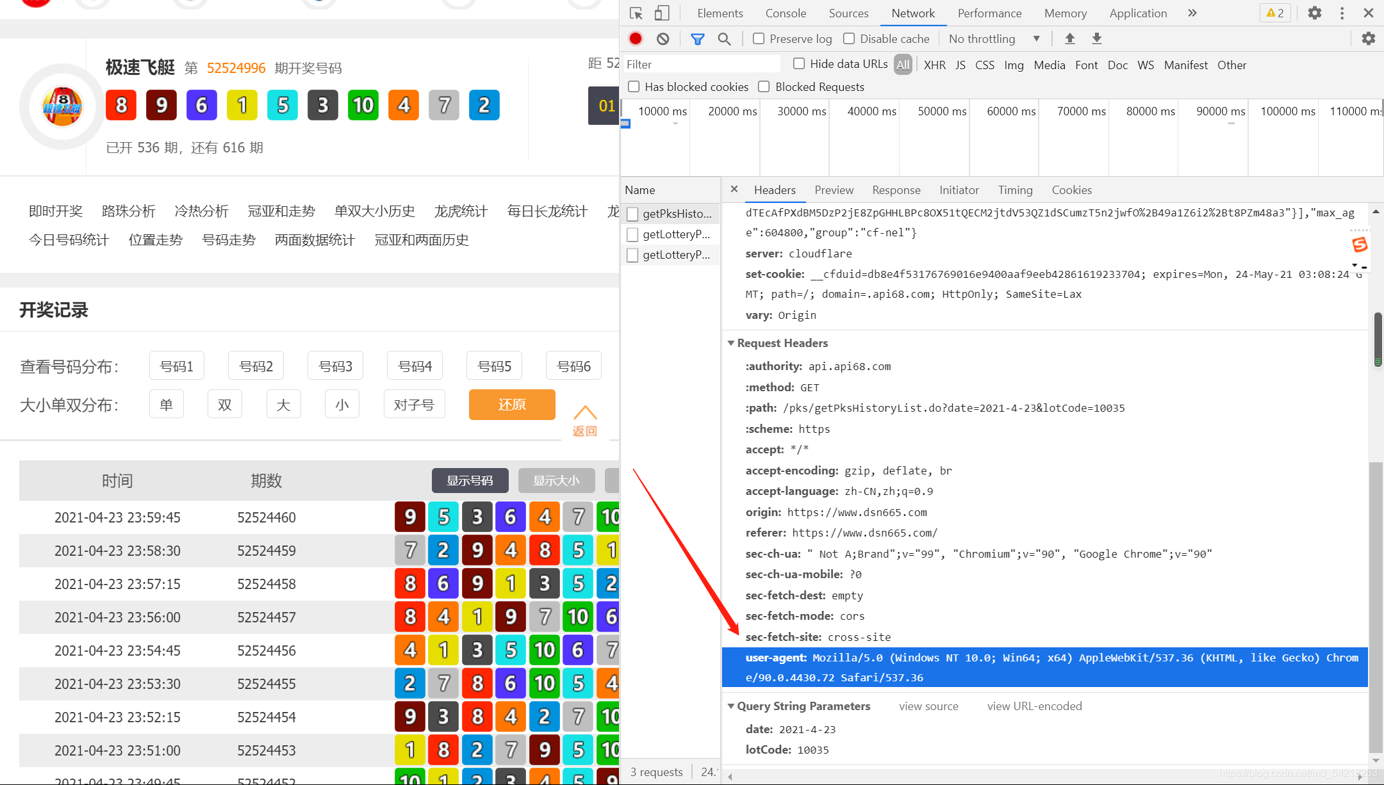Click the DevTools settings gear icon
Image resolution: width=1384 pixels, height=785 pixels.
(x=1315, y=13)
